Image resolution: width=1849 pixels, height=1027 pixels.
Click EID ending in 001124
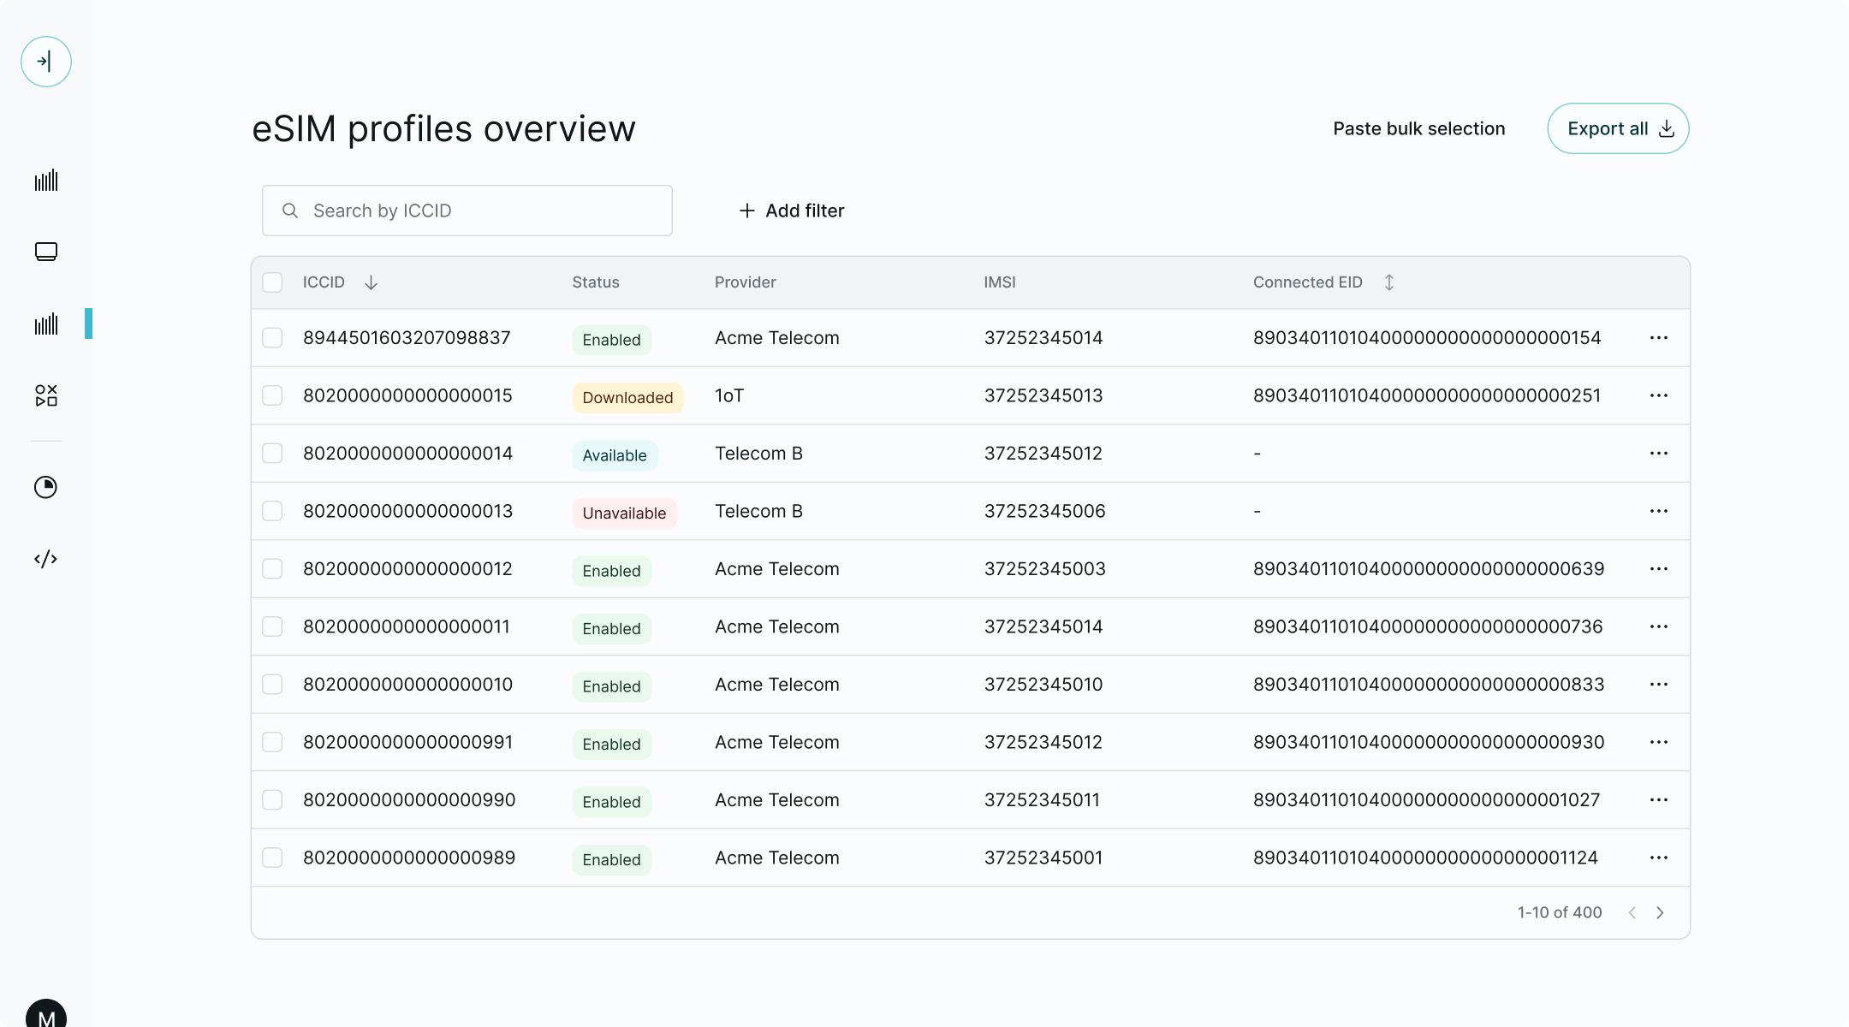pos(1425,858)
